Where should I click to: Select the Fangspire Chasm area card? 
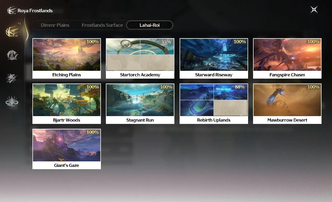(x=287, y=59)
